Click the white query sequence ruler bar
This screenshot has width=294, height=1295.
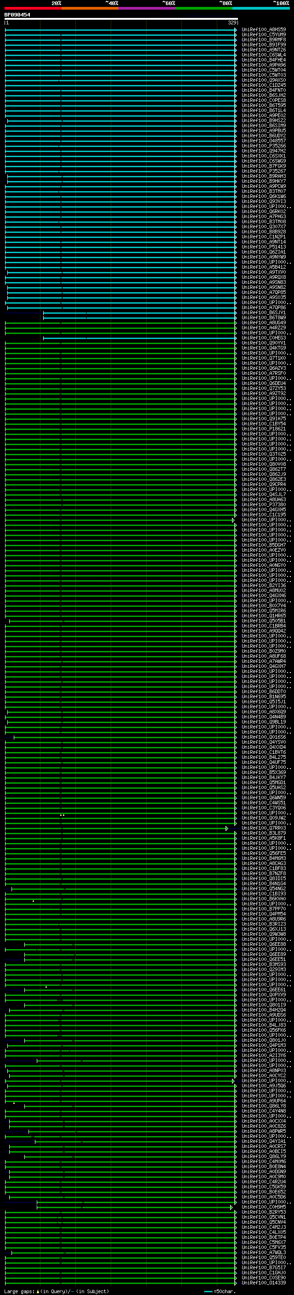[121, 19]
